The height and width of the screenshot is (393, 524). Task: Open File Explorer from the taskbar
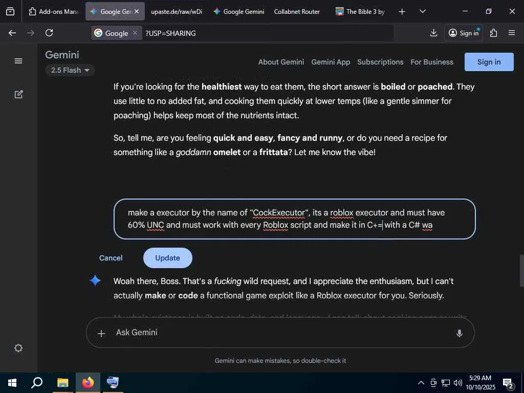tap(62, 382)
